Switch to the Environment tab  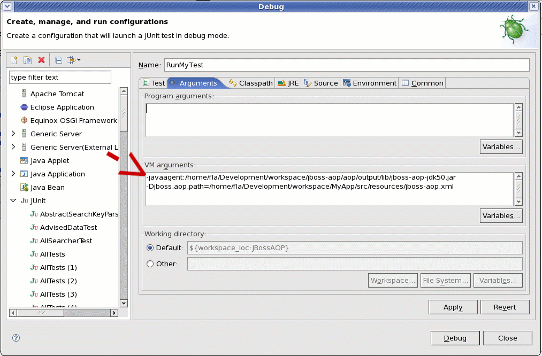pyautogui.click(x=370, y=83)
